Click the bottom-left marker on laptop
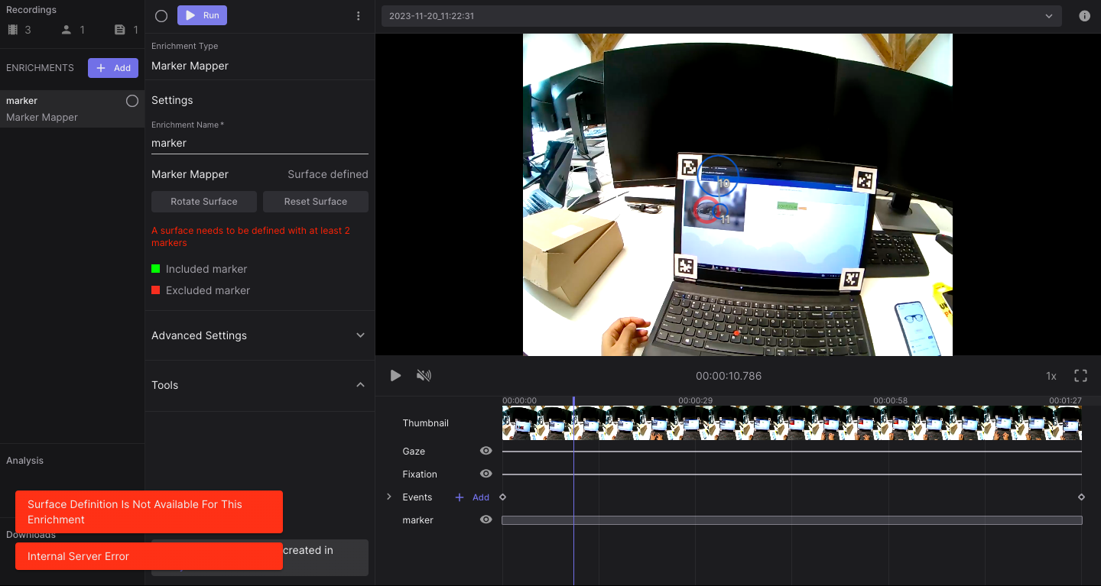The height and width of the screenshot is (586, 1101). click(x=685, y=267)
